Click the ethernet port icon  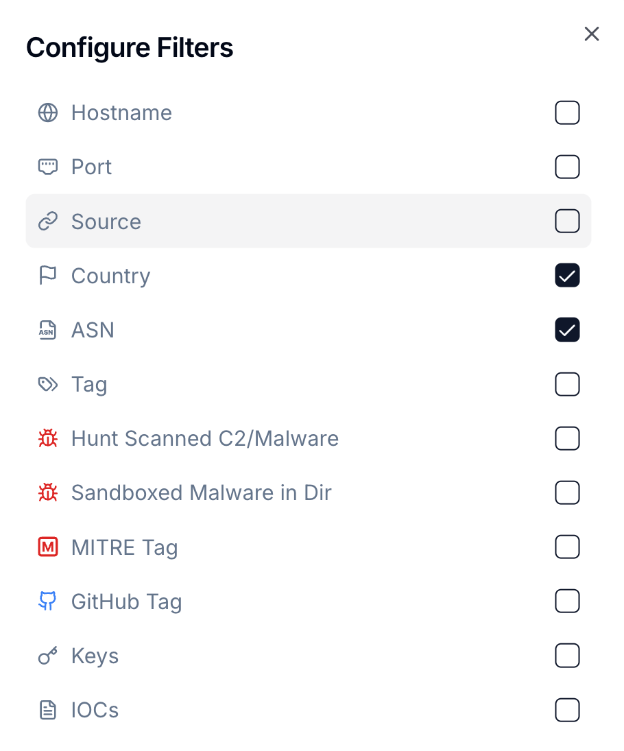tap(47, 167)
